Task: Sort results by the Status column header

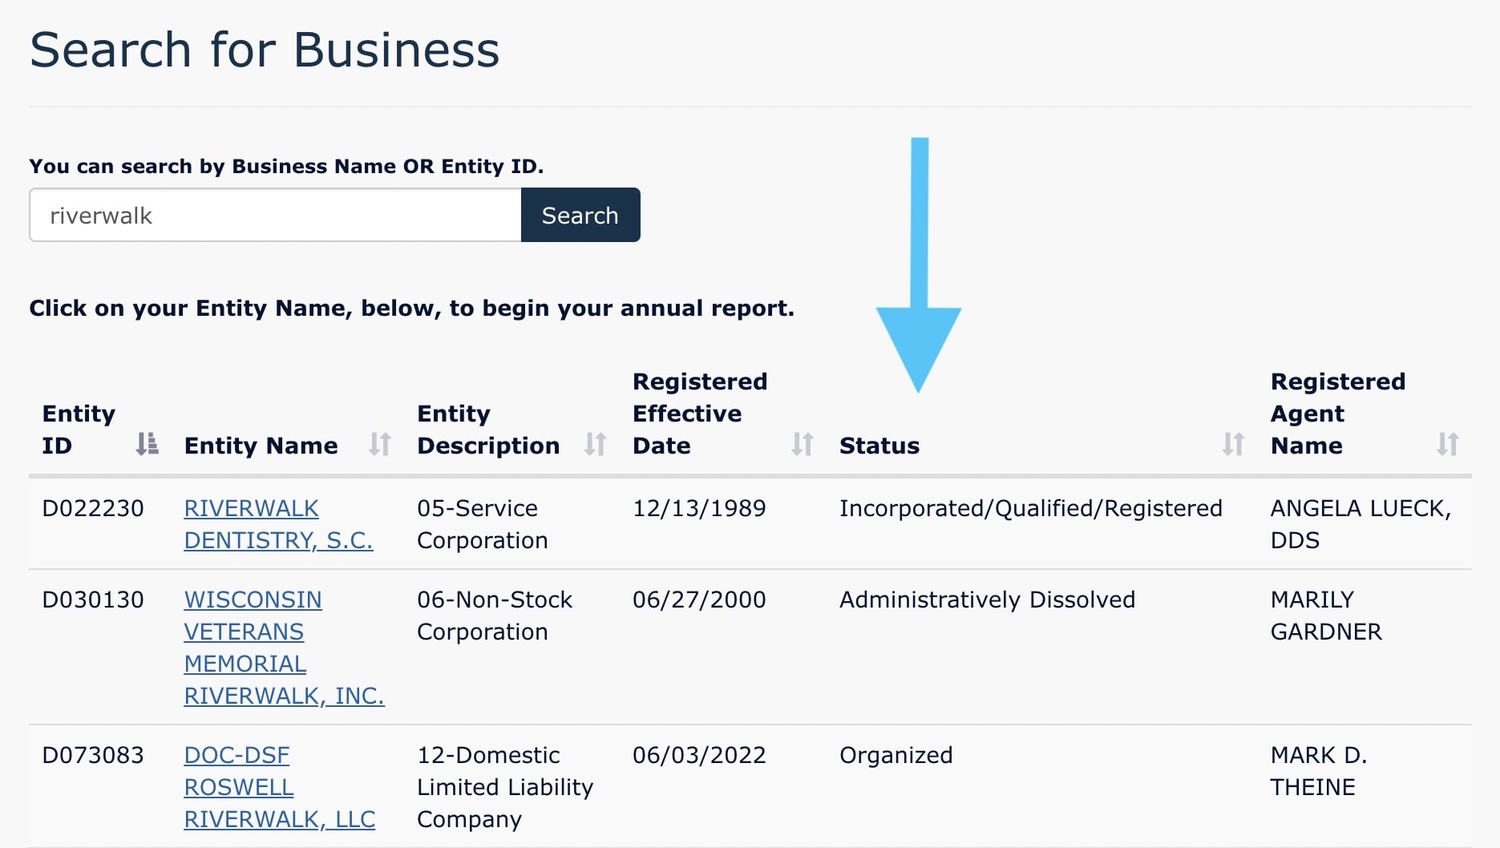Action: pyautogui.click(x=879, y=446)
